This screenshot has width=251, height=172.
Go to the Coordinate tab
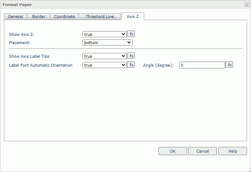[65, 16]
